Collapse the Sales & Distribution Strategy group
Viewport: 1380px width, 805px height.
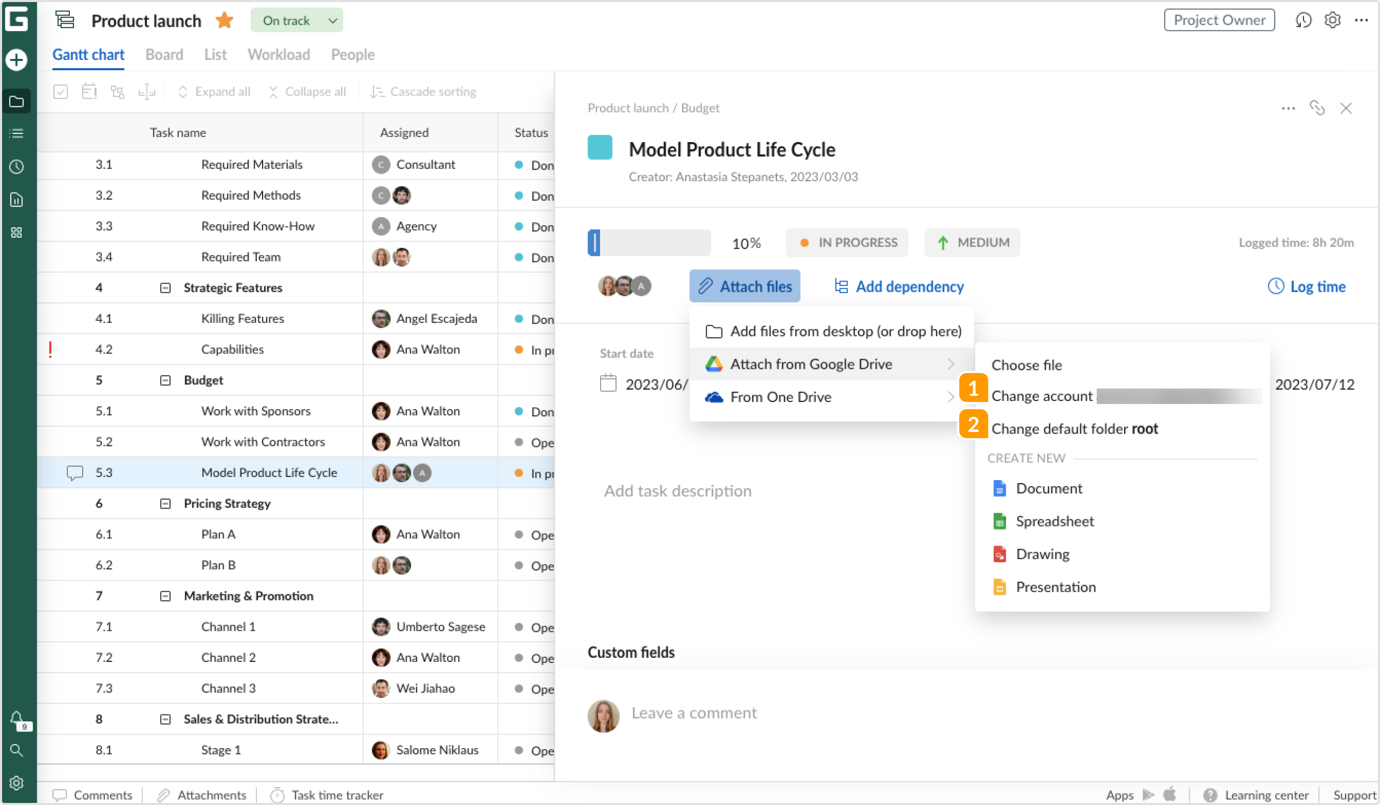(165, 720)
